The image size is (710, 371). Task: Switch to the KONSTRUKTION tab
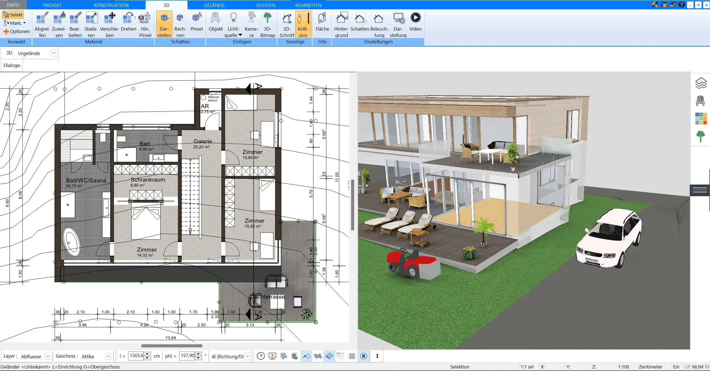111,5
